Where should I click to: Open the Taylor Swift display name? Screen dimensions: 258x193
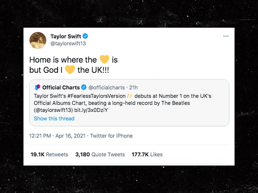pyautogui.click(x=66, y=36)
